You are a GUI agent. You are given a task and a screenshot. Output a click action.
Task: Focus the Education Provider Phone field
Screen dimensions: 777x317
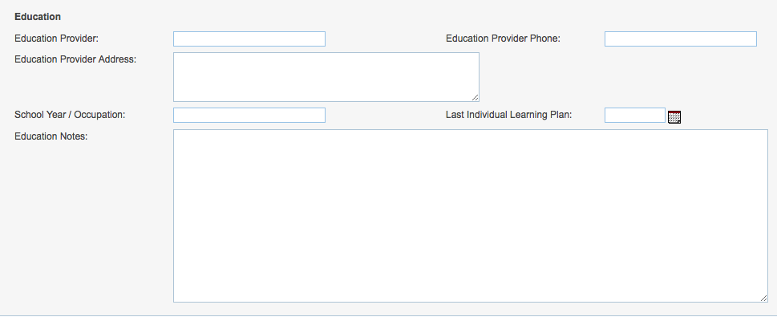[x=680, y=39]
